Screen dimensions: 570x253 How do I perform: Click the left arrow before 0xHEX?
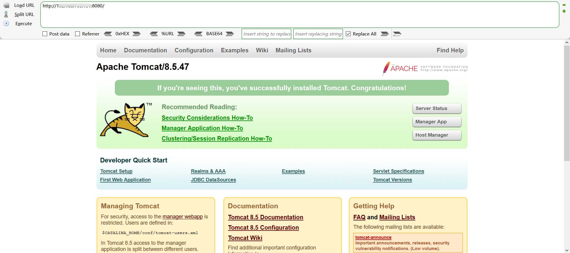pos(108,34)
